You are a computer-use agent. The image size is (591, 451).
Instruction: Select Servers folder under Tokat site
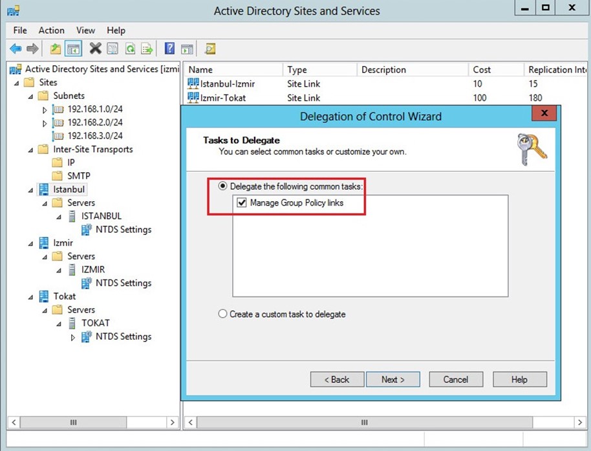tap(81, 309)
